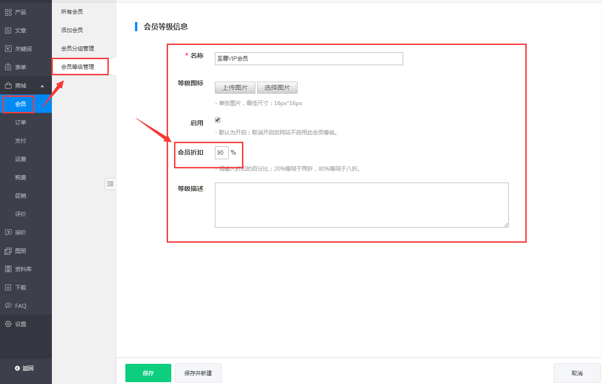The height and width of the screenshot is (384, 602).
Task: Open the 设置 (Settings) gear icon
Action: click(8, 324)
